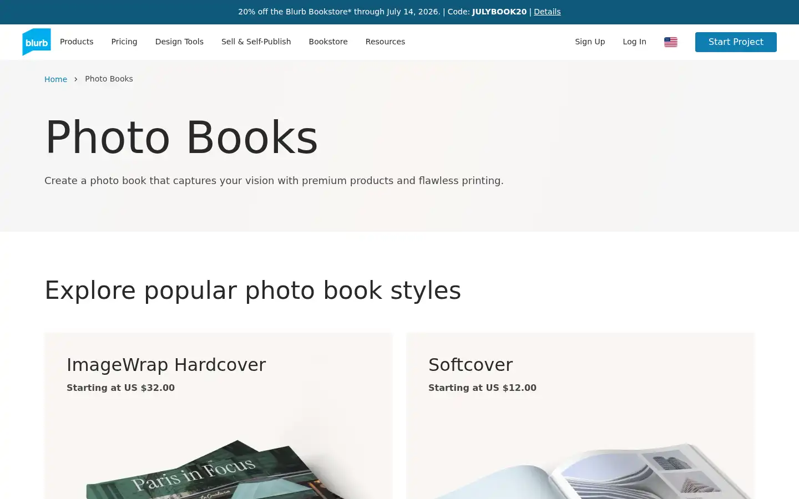Click the 'Explore popular photo book styles' heading
The width and height of the screenshot is (799, 499).
252,291
